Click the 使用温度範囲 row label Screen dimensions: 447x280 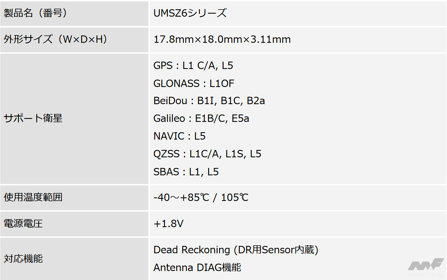click(33, 197)
